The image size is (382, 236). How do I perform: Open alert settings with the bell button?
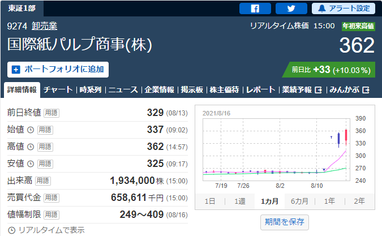[343, 8]
